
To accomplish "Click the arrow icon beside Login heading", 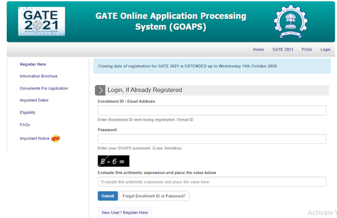I will click(100, 90).
